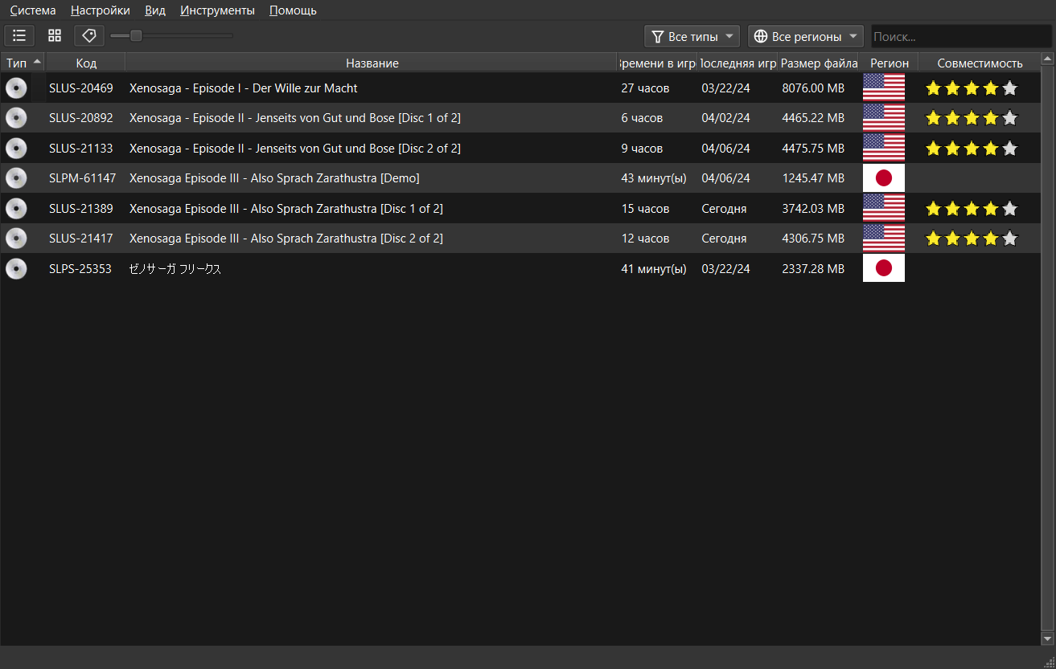Open the Инструменты menu

coord(218,10)
